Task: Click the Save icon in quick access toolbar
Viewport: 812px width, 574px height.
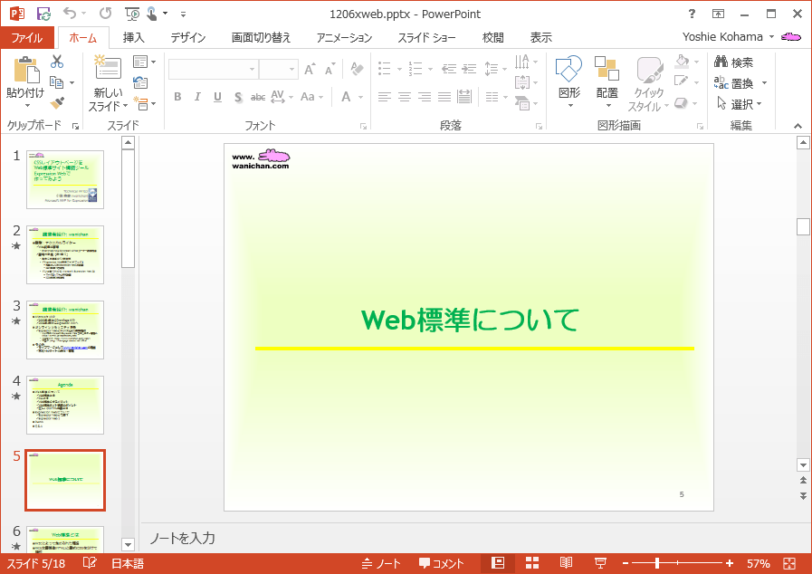Action: pos(43,14)
